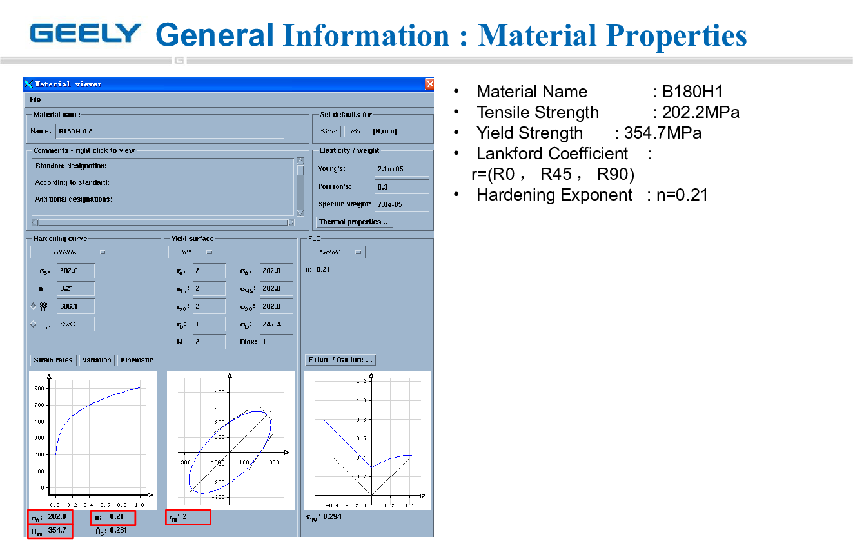
Task: Click the 'ε10: 0.294' value
Action: 323,516
